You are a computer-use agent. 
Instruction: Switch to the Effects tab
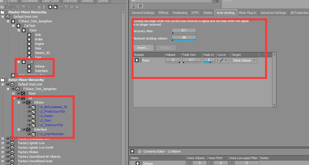pos(163,13)
